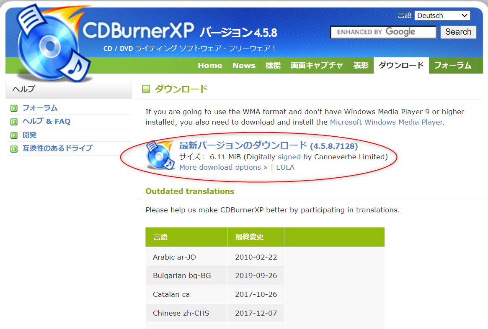Open the Home menu item
Viewport: 488px width, 329px height.
[210, 66]
